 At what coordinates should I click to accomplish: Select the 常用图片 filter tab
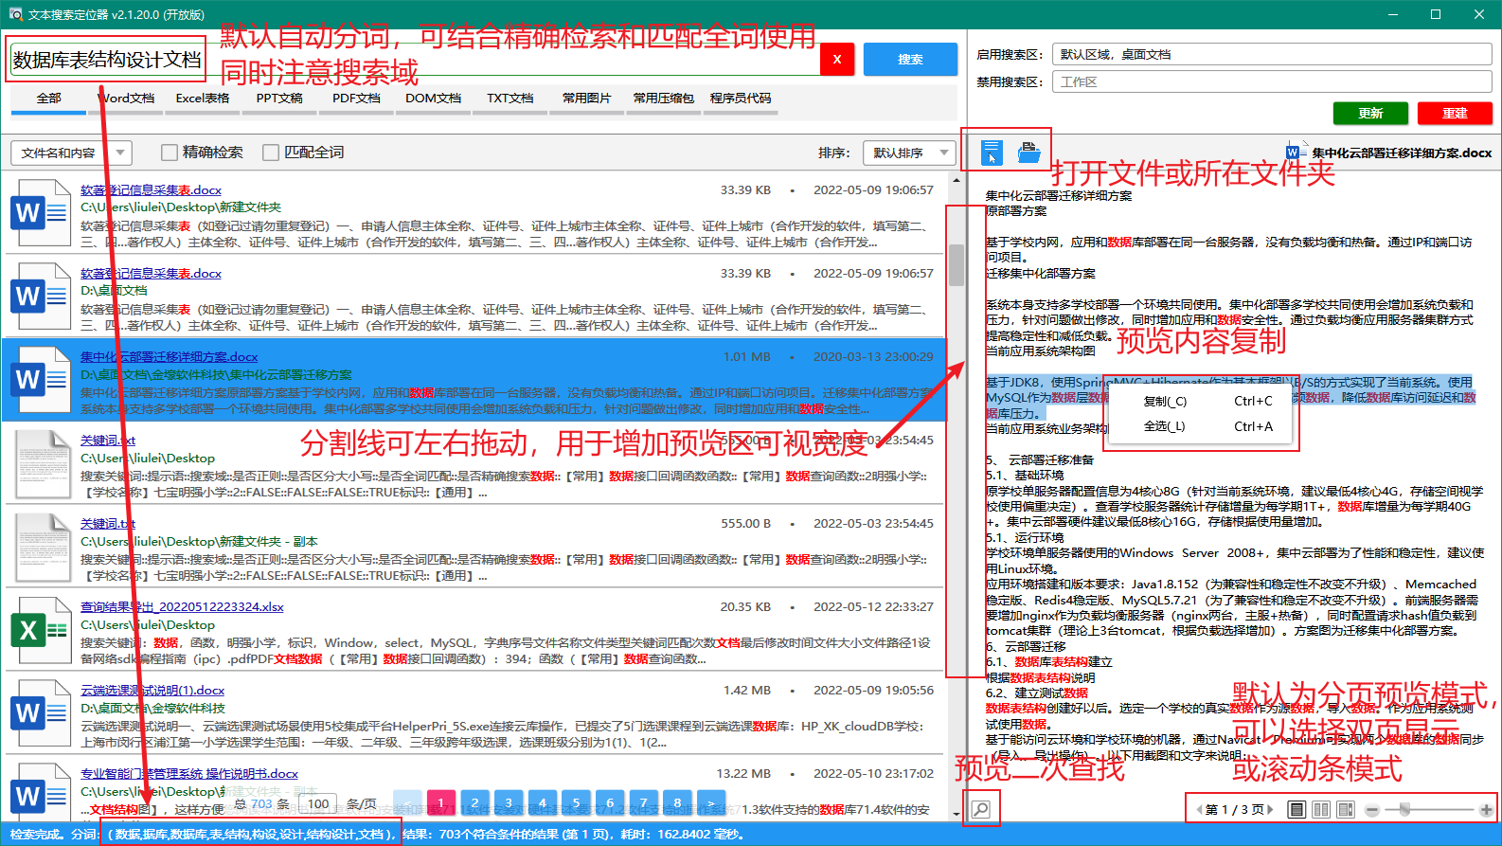tap(587, 99)
